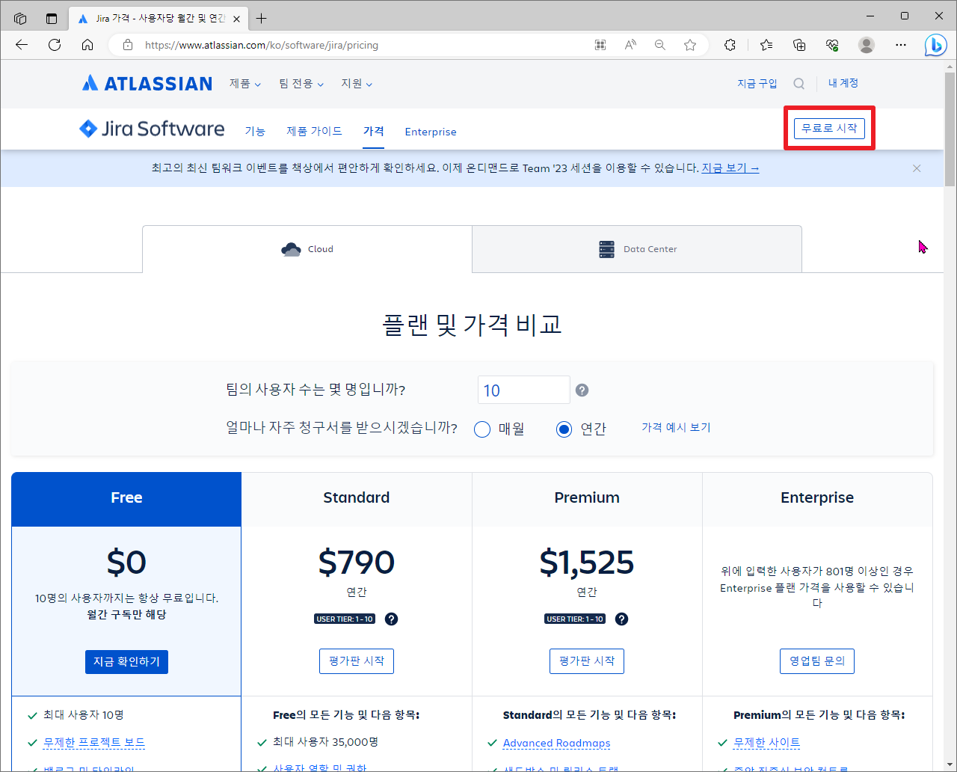Open the 제품 가이드 nav item
957x772 pixels.
click(x=314, y=131)
